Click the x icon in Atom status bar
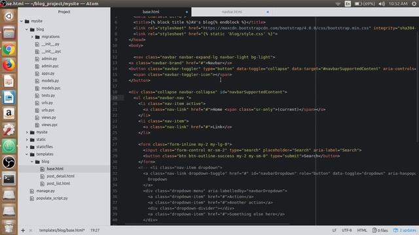This screenshot has height=235, width=419. [x=31, y=230]
